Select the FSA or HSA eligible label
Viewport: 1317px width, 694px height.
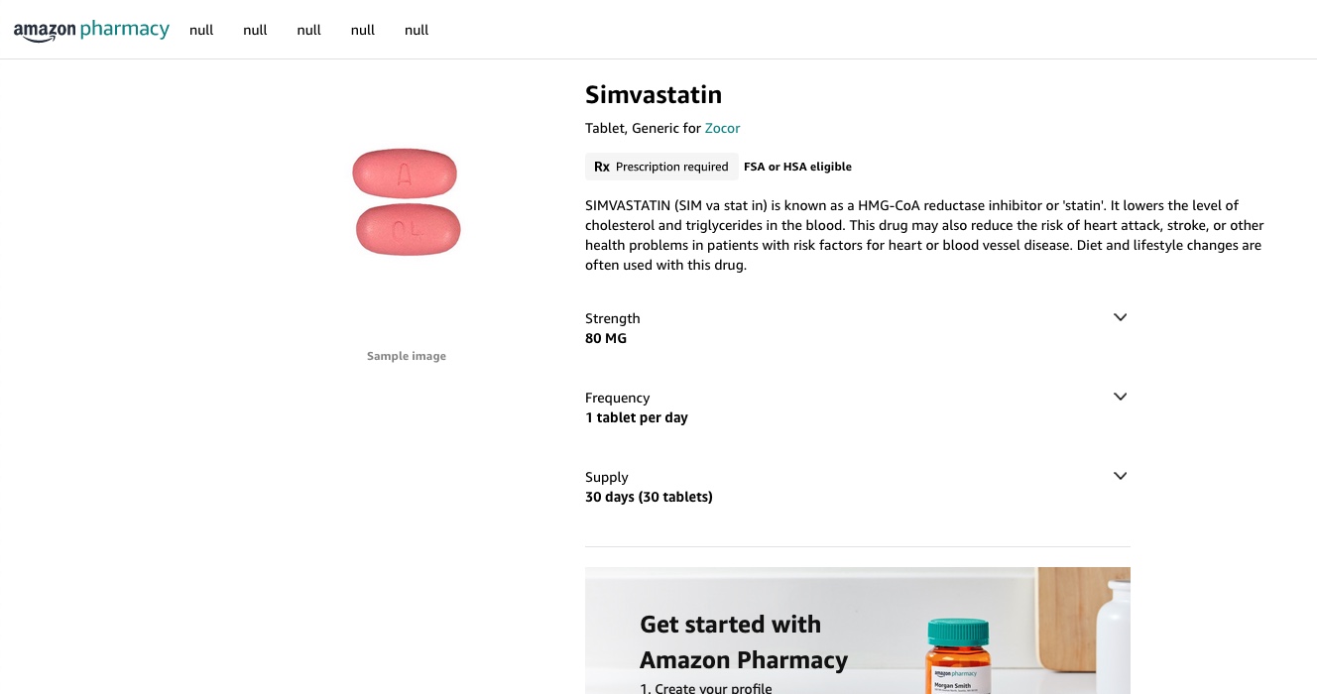(x=797, y=167)
